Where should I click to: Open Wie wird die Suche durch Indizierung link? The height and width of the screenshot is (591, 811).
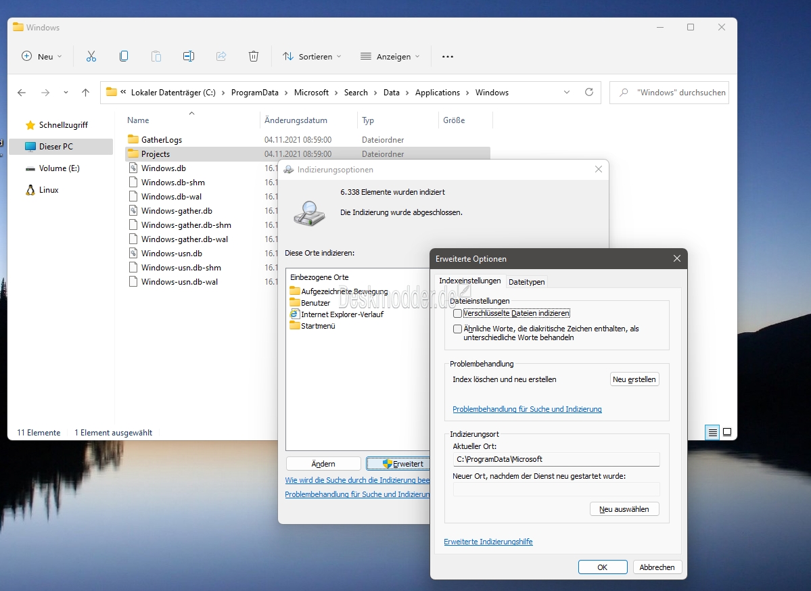click(357, 480)
